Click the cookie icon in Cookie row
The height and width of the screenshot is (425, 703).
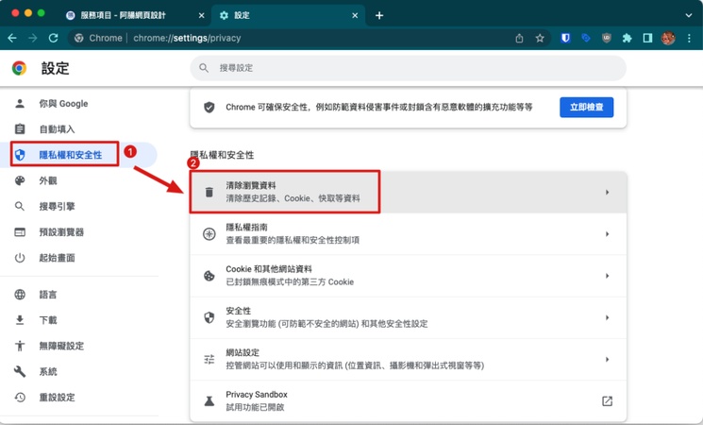[x=209, y=276]
